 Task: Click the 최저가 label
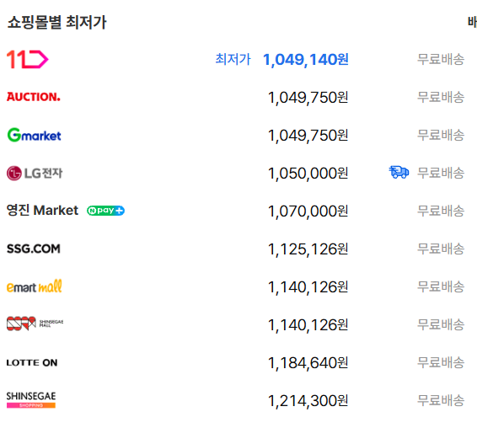[x=233, y=59]
